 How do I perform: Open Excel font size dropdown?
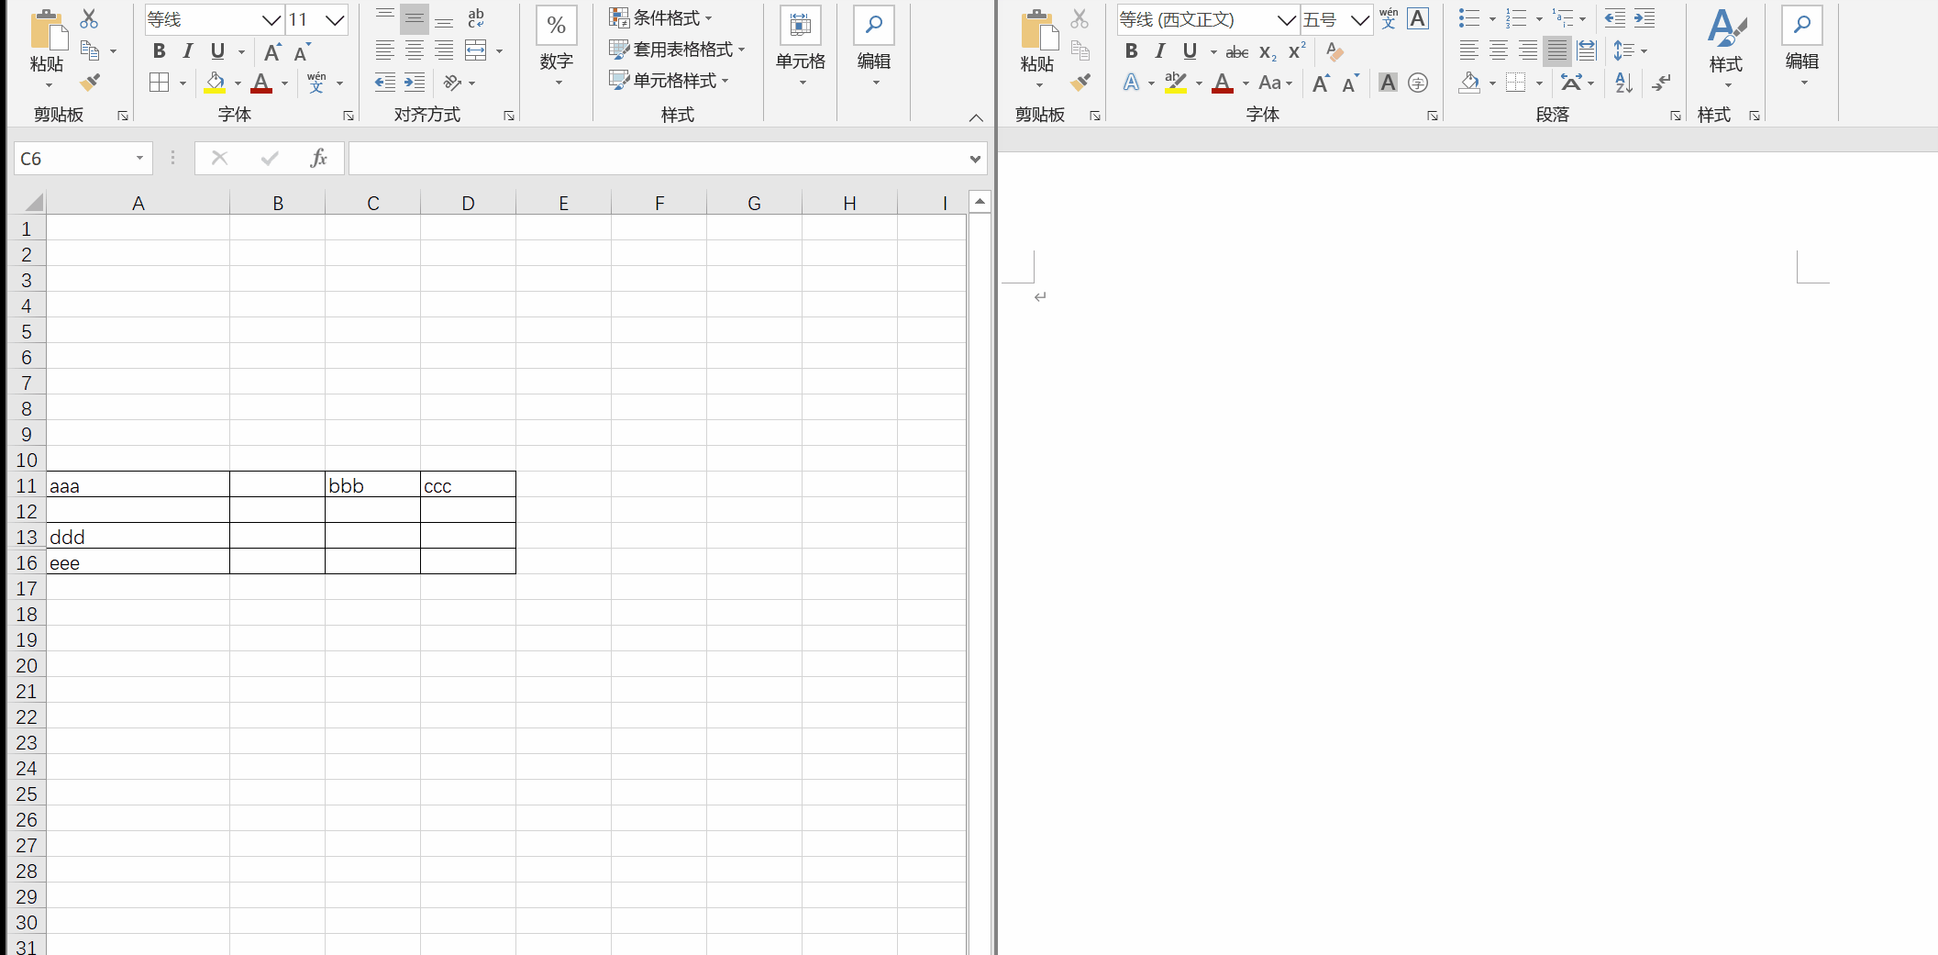click(x=335, y=19)
